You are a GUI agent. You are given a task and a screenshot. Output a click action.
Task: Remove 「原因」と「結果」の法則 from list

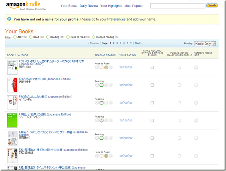196,120
